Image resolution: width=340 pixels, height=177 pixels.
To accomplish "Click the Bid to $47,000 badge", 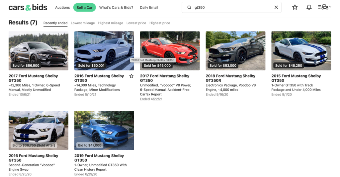I will pos(90,146).
